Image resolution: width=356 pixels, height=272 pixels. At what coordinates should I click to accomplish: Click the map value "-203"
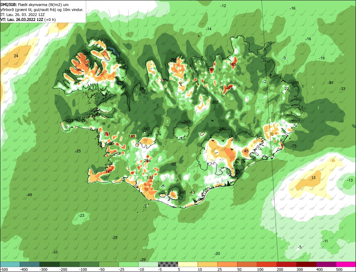[215, 103]
